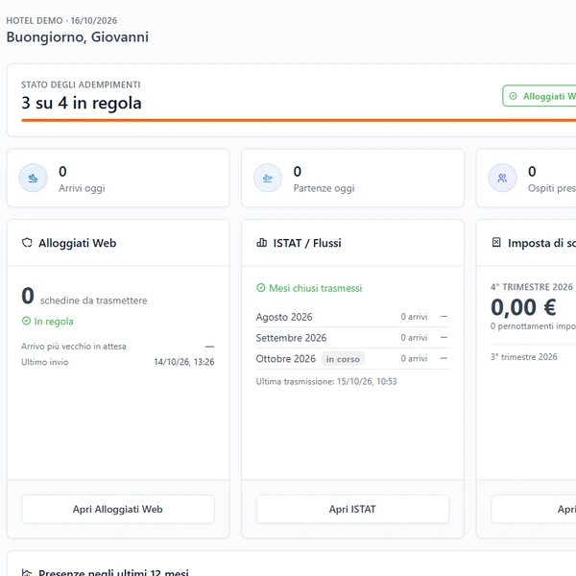This screenshot has height=576, width=576.
Task: Click the Apri ISTAT button
Action: pyautogui.click(x=352, y=509)
